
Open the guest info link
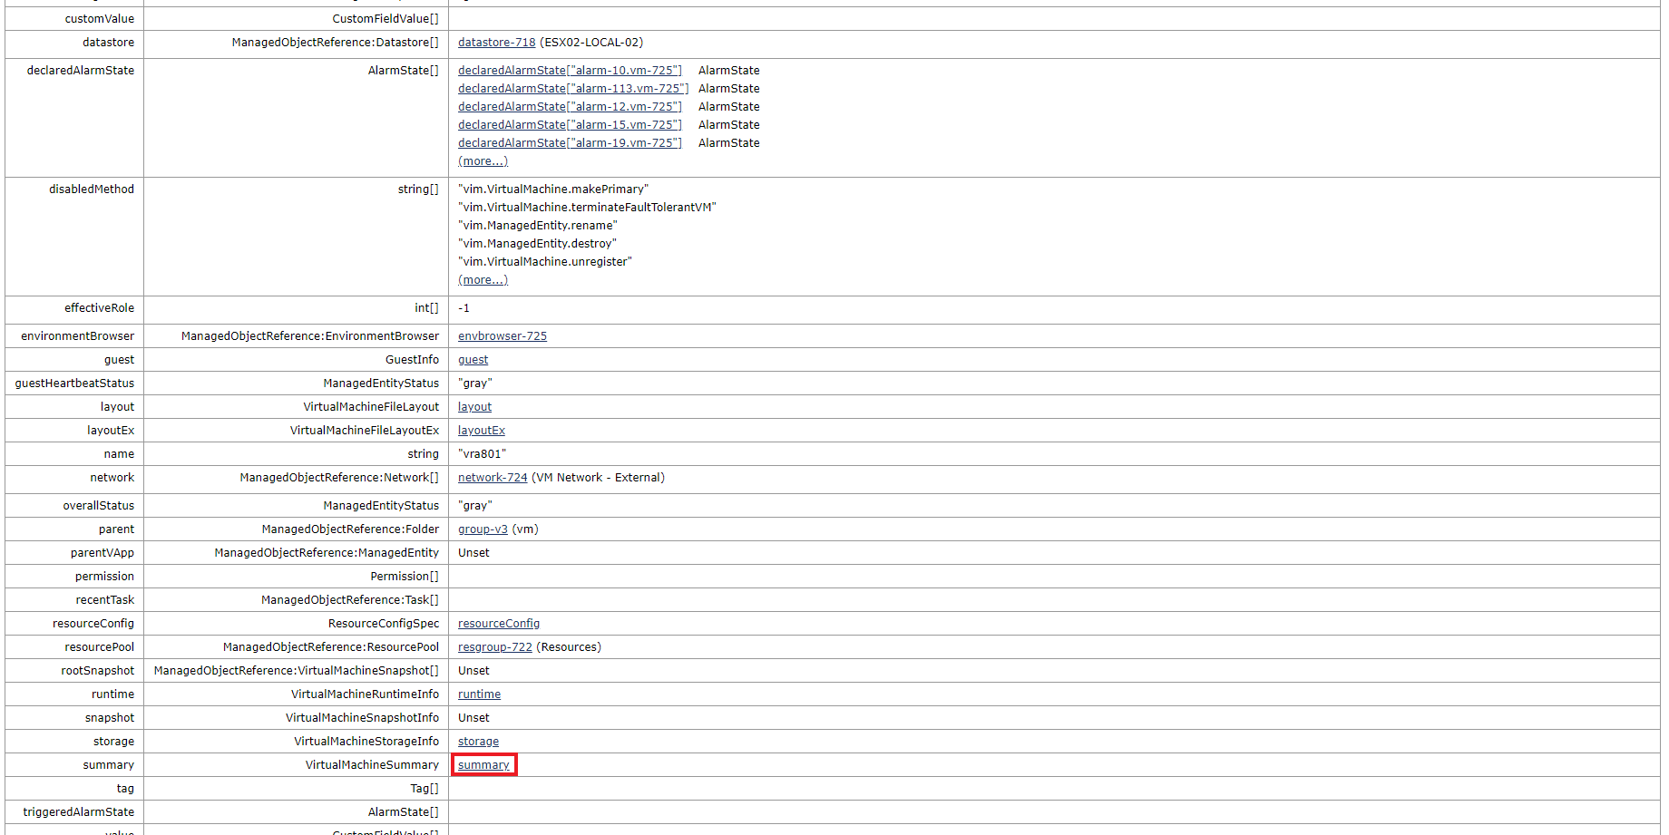click(x=473, y=359)
